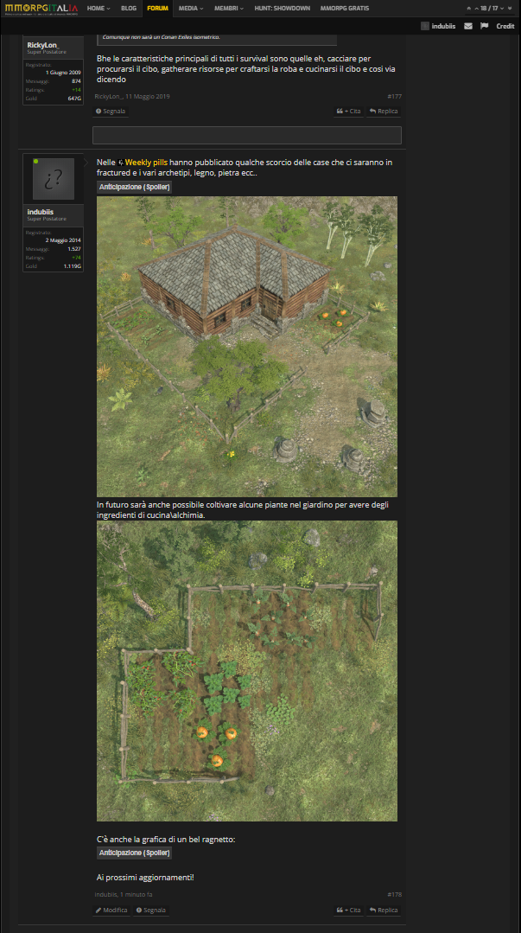Image resolution: width=521 pixels, height=933 pixels.
Task: Open RickyLon_ profile name
Action: (43, 45)
